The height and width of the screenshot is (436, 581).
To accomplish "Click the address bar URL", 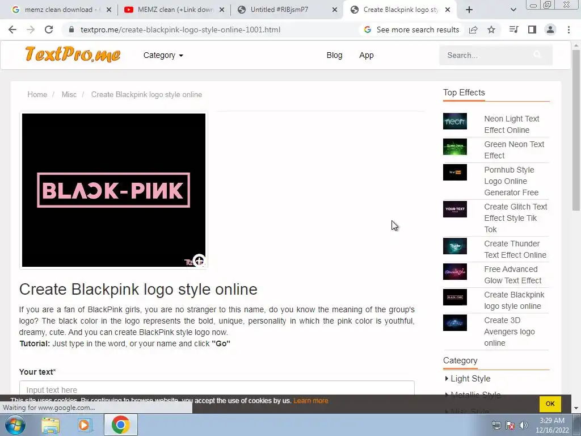I will point(180,30).
